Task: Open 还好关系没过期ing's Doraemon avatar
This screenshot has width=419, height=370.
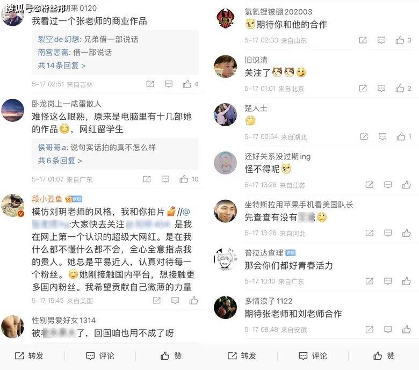Action: click(225, 163)
